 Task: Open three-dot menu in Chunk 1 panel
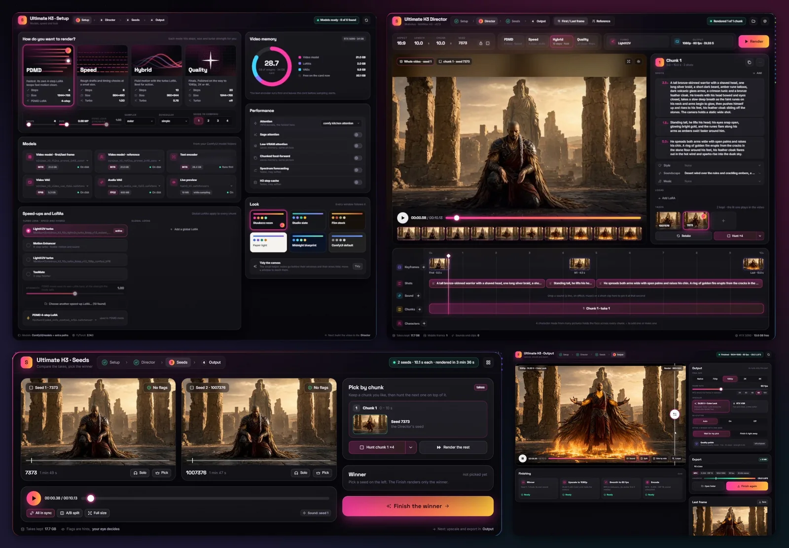click(x=760, y=62)
